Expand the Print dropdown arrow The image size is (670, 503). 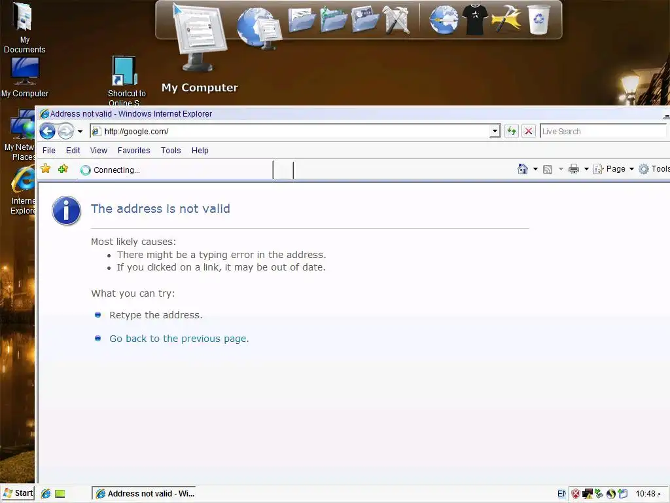(x=586, y=170)
